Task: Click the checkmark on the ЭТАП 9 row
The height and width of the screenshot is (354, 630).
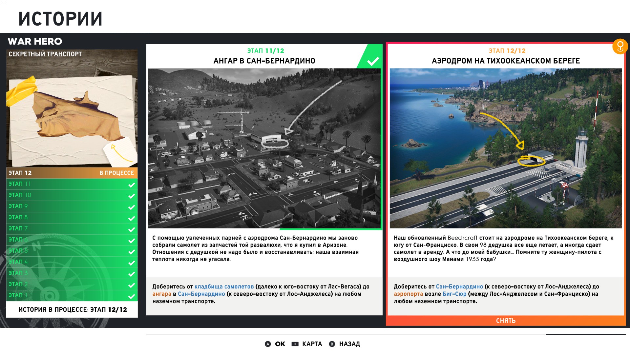Action: click(x=132, y=207)
